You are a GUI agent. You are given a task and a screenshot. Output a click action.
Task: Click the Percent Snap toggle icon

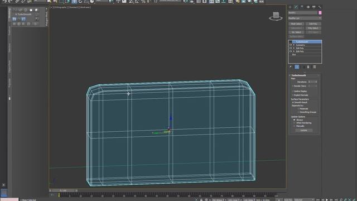[143, 1]
